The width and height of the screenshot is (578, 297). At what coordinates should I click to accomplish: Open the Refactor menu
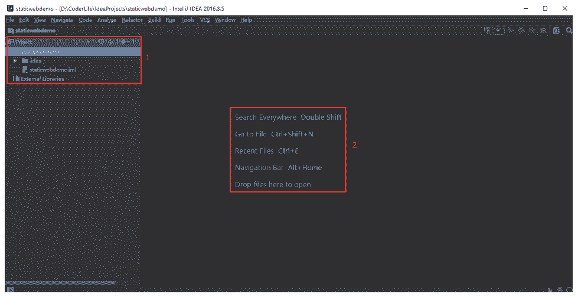click(x=132, y=20)
